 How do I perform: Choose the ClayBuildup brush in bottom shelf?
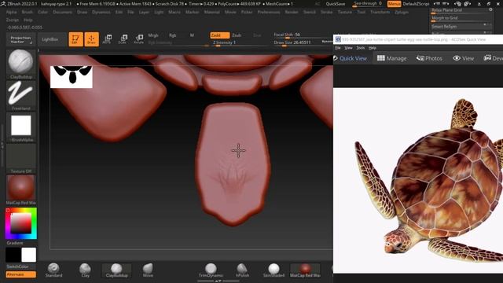(116, 270)
